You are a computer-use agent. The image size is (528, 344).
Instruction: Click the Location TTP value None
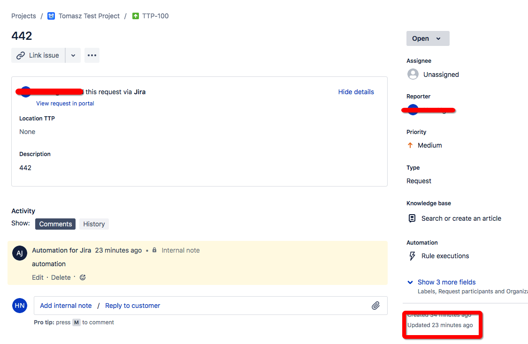(x=27, y=132)
